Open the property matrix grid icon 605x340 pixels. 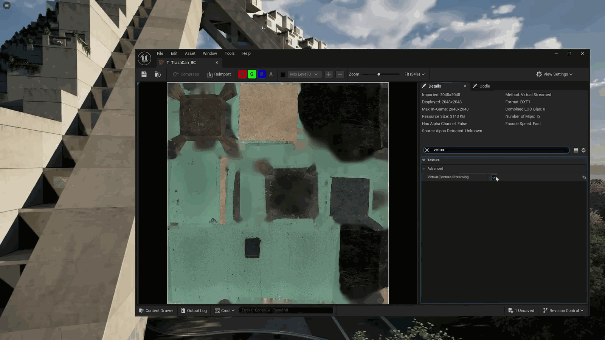tap(576, 150)
